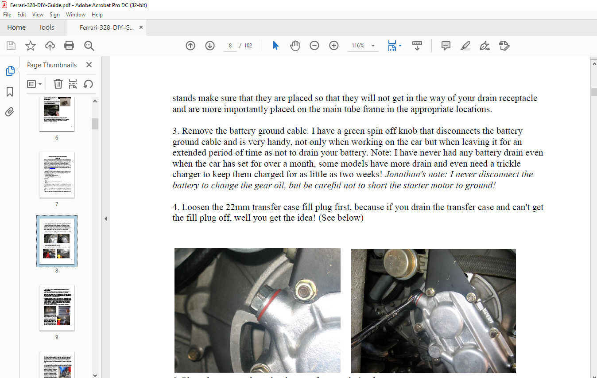Open the Attachments paperclip panel

pos(10,112)
